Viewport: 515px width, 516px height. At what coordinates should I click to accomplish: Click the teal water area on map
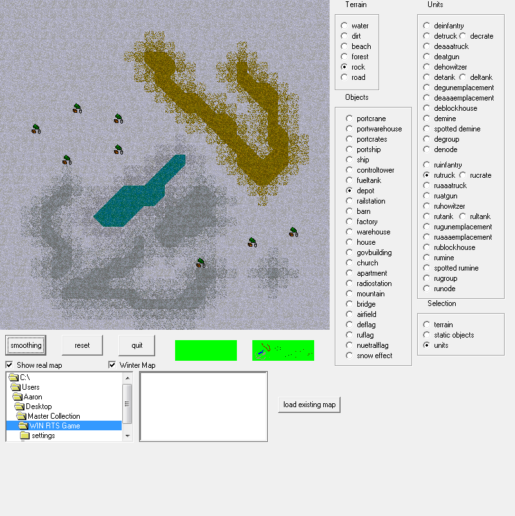(x=131, y=201)
